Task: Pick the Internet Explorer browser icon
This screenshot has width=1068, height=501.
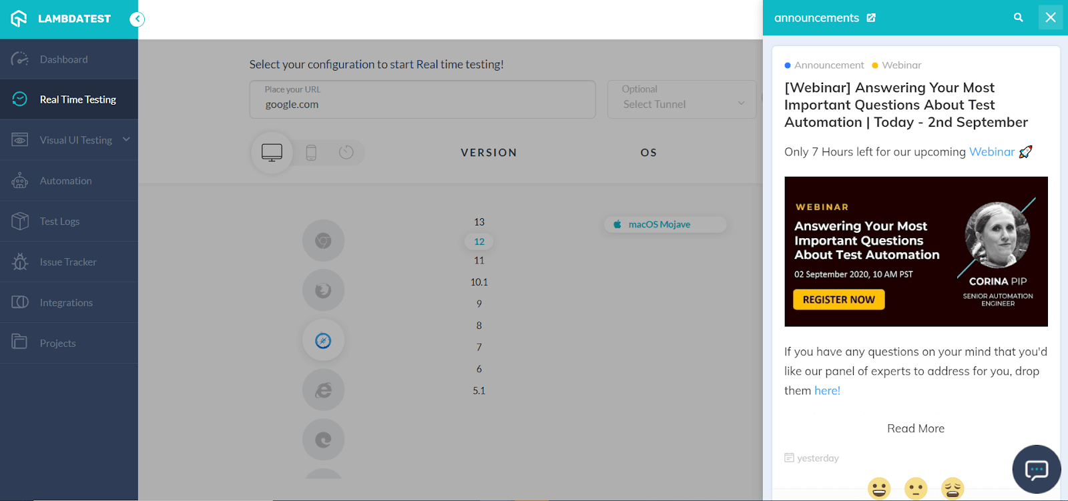Action: coord(323,390)
